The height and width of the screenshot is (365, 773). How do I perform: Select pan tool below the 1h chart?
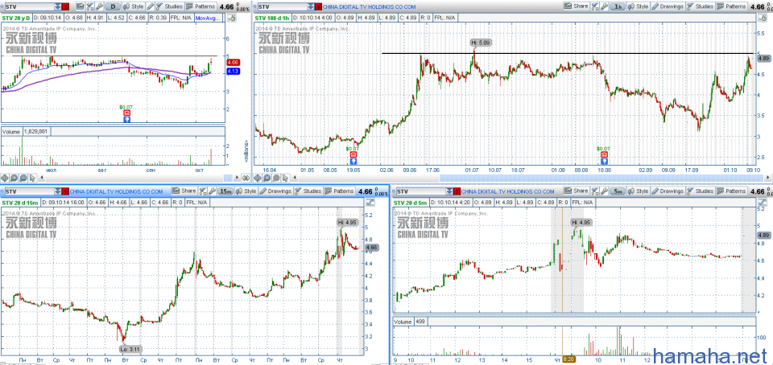click(258, 178)
